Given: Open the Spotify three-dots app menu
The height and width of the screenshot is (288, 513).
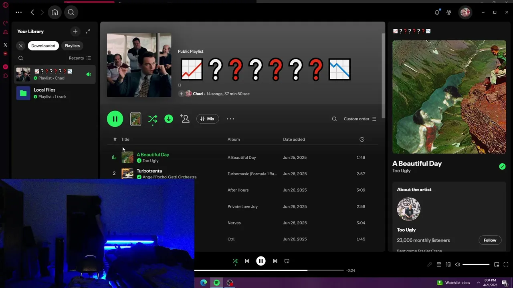Looking at the screenshot, I should click(18, 12).
